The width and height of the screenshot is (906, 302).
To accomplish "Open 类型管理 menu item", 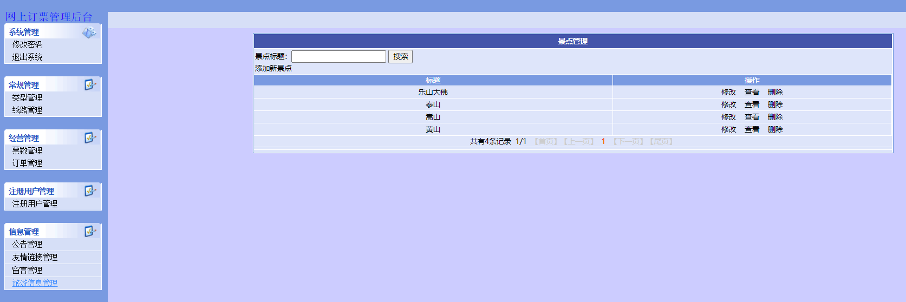I will [x=27, y=97].
